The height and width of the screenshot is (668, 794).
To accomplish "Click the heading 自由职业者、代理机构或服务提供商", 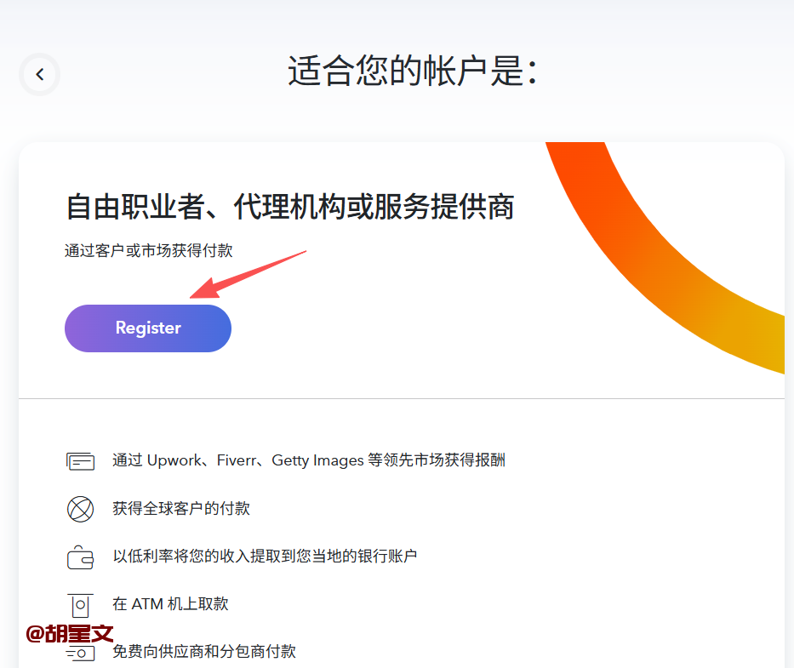I will (289, 207).
